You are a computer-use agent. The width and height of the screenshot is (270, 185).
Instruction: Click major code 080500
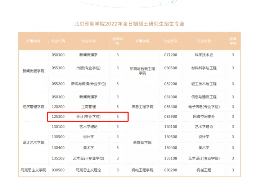pyautogui.click(x=171, y=68)
